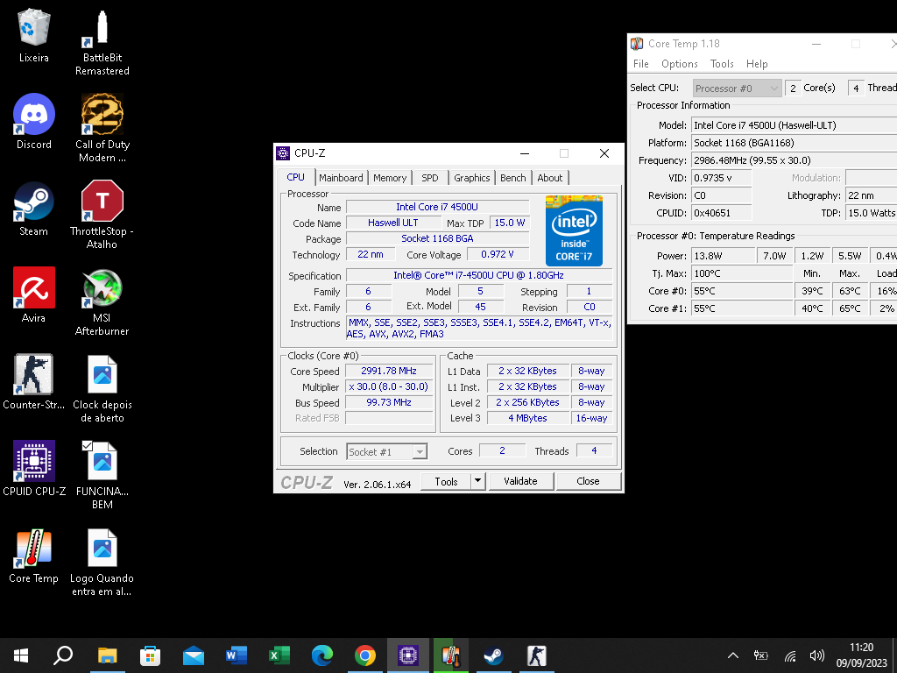
Task: Select the Core Temp desktop shortcut
Action: pyautogui.click(x=34, y=556)
